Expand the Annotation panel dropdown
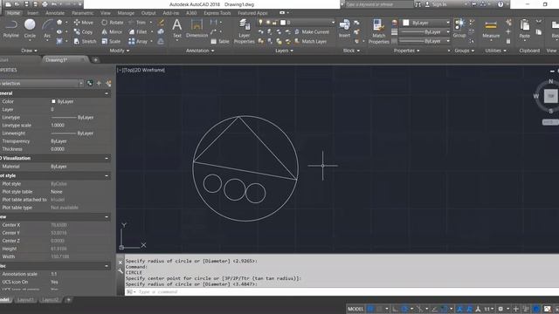Viewport: 559px width, 314px height. click(x=200, y=51)
